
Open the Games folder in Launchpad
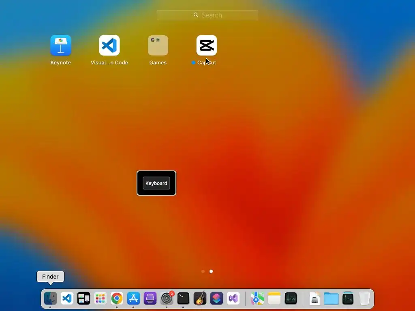158,45
